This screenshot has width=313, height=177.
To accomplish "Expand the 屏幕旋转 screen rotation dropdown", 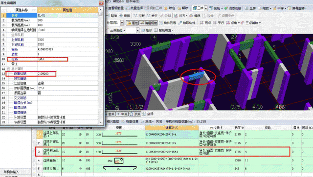I will 306,8.
